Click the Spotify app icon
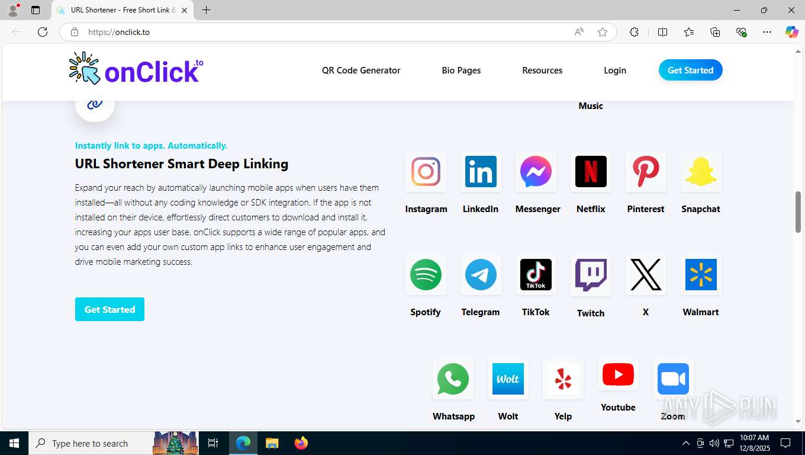The width and height of the screenshot is (805, 455). tap(426, 275)
